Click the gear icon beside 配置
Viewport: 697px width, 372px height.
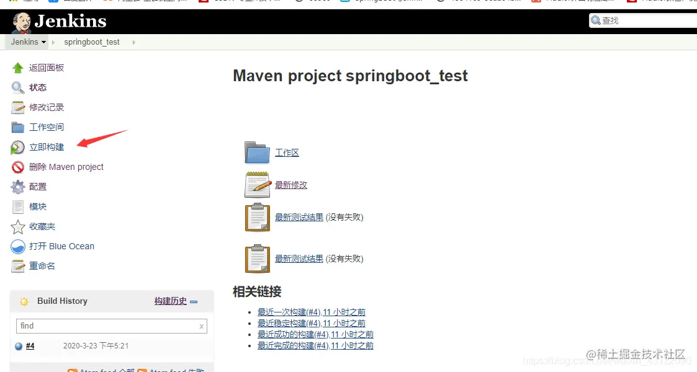18,187
